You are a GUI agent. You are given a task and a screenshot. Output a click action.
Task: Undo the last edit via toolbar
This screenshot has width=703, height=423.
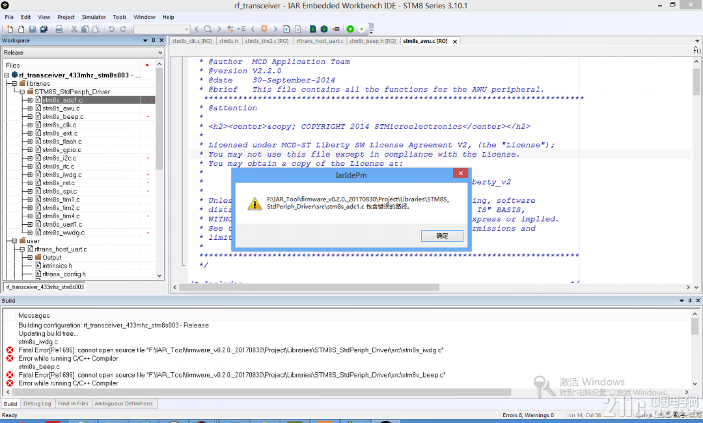[x=112, y=29]
